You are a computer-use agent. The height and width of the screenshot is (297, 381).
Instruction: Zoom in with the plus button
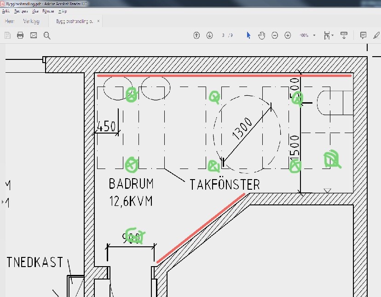click(x=288, y=35)
